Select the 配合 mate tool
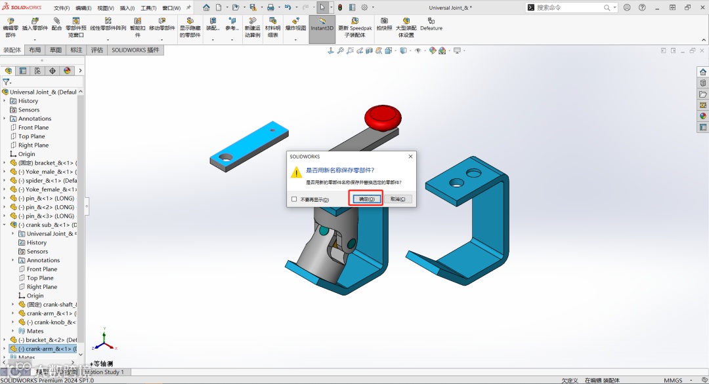The width and height of the screenshot is (709, 384). 56,24
